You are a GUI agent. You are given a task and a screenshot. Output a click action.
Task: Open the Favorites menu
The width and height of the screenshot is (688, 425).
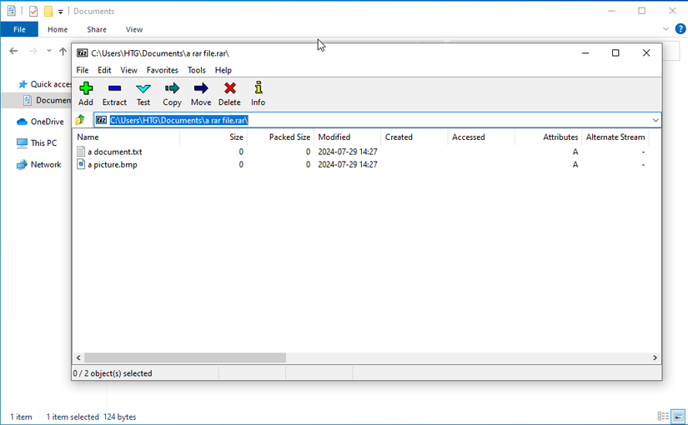[x=163, y=70]
